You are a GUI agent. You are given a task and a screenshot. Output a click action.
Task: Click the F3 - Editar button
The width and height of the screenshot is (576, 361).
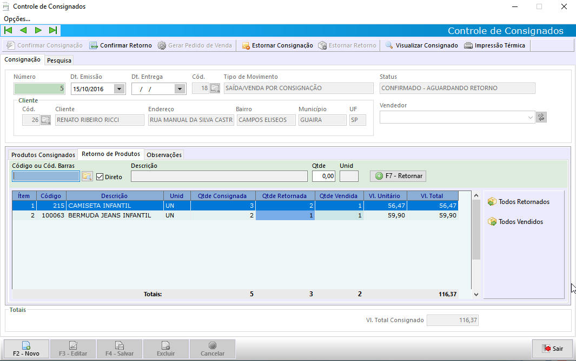click(73, 349)
